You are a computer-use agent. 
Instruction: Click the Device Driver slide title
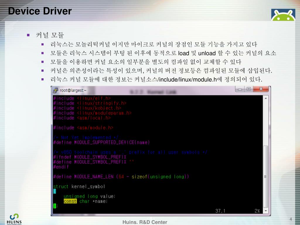(40, 11)
